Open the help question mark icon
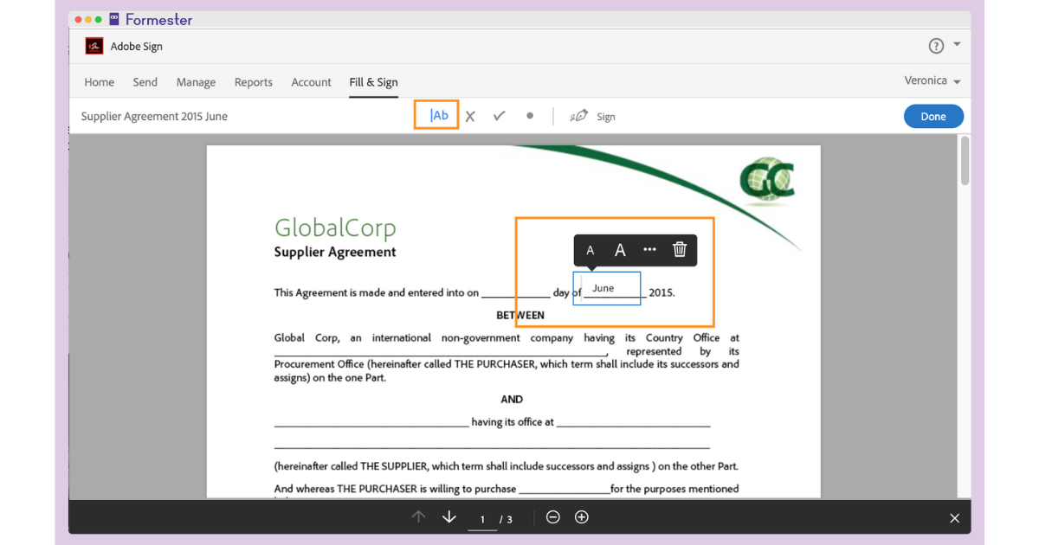The height and width of the screenshot is (545, 1039). 936,46
